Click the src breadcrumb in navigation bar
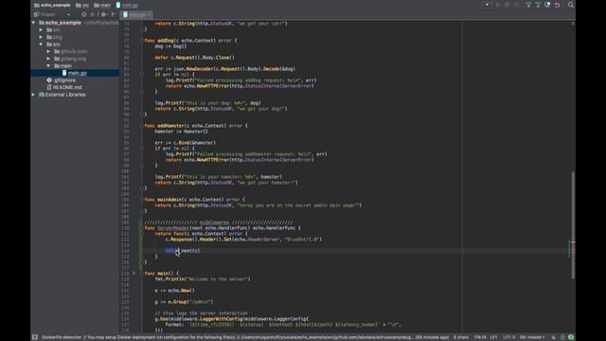This screenshot has width=606, height=341. pyautogui.click(x=82, y=5)
